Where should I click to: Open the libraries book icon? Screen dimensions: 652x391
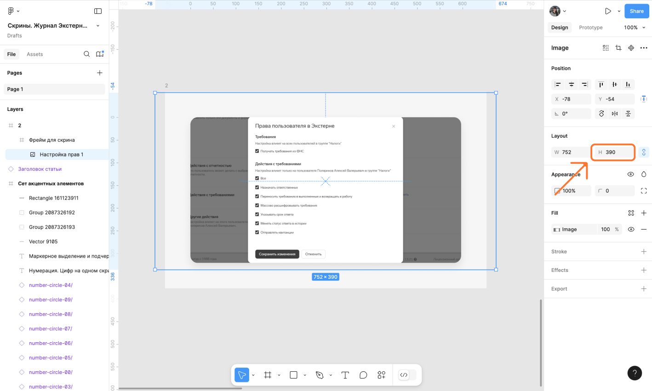coord(100,54)
